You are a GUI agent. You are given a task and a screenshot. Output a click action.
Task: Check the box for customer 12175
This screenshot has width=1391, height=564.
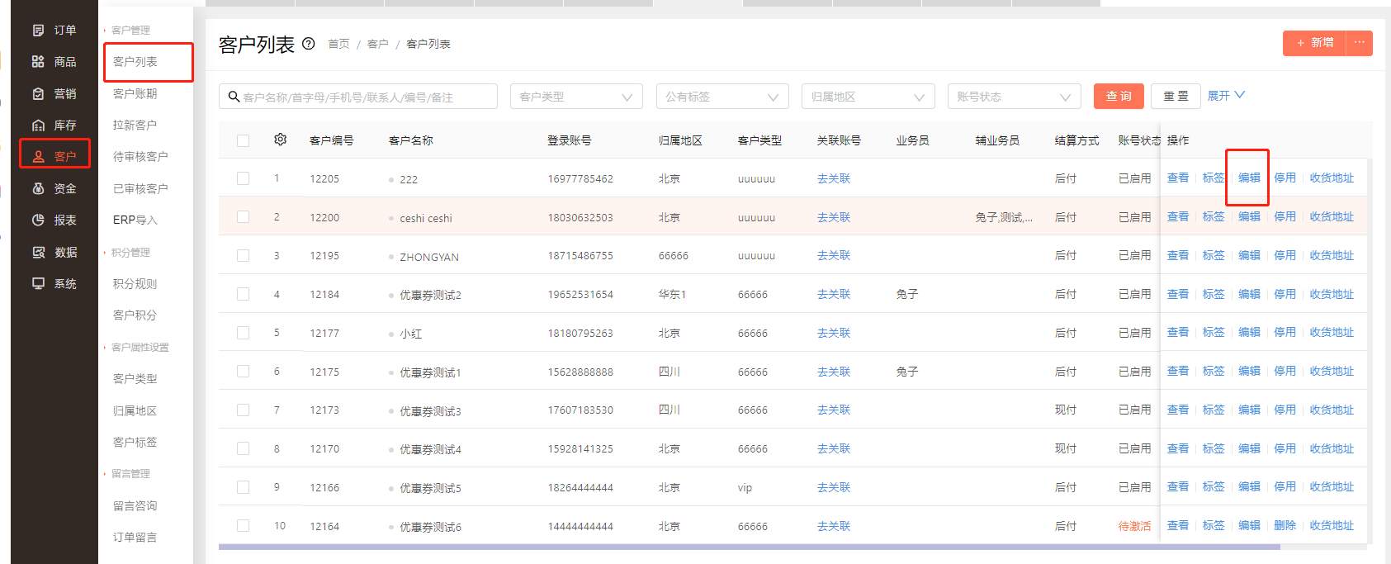[x=243, y=371]
